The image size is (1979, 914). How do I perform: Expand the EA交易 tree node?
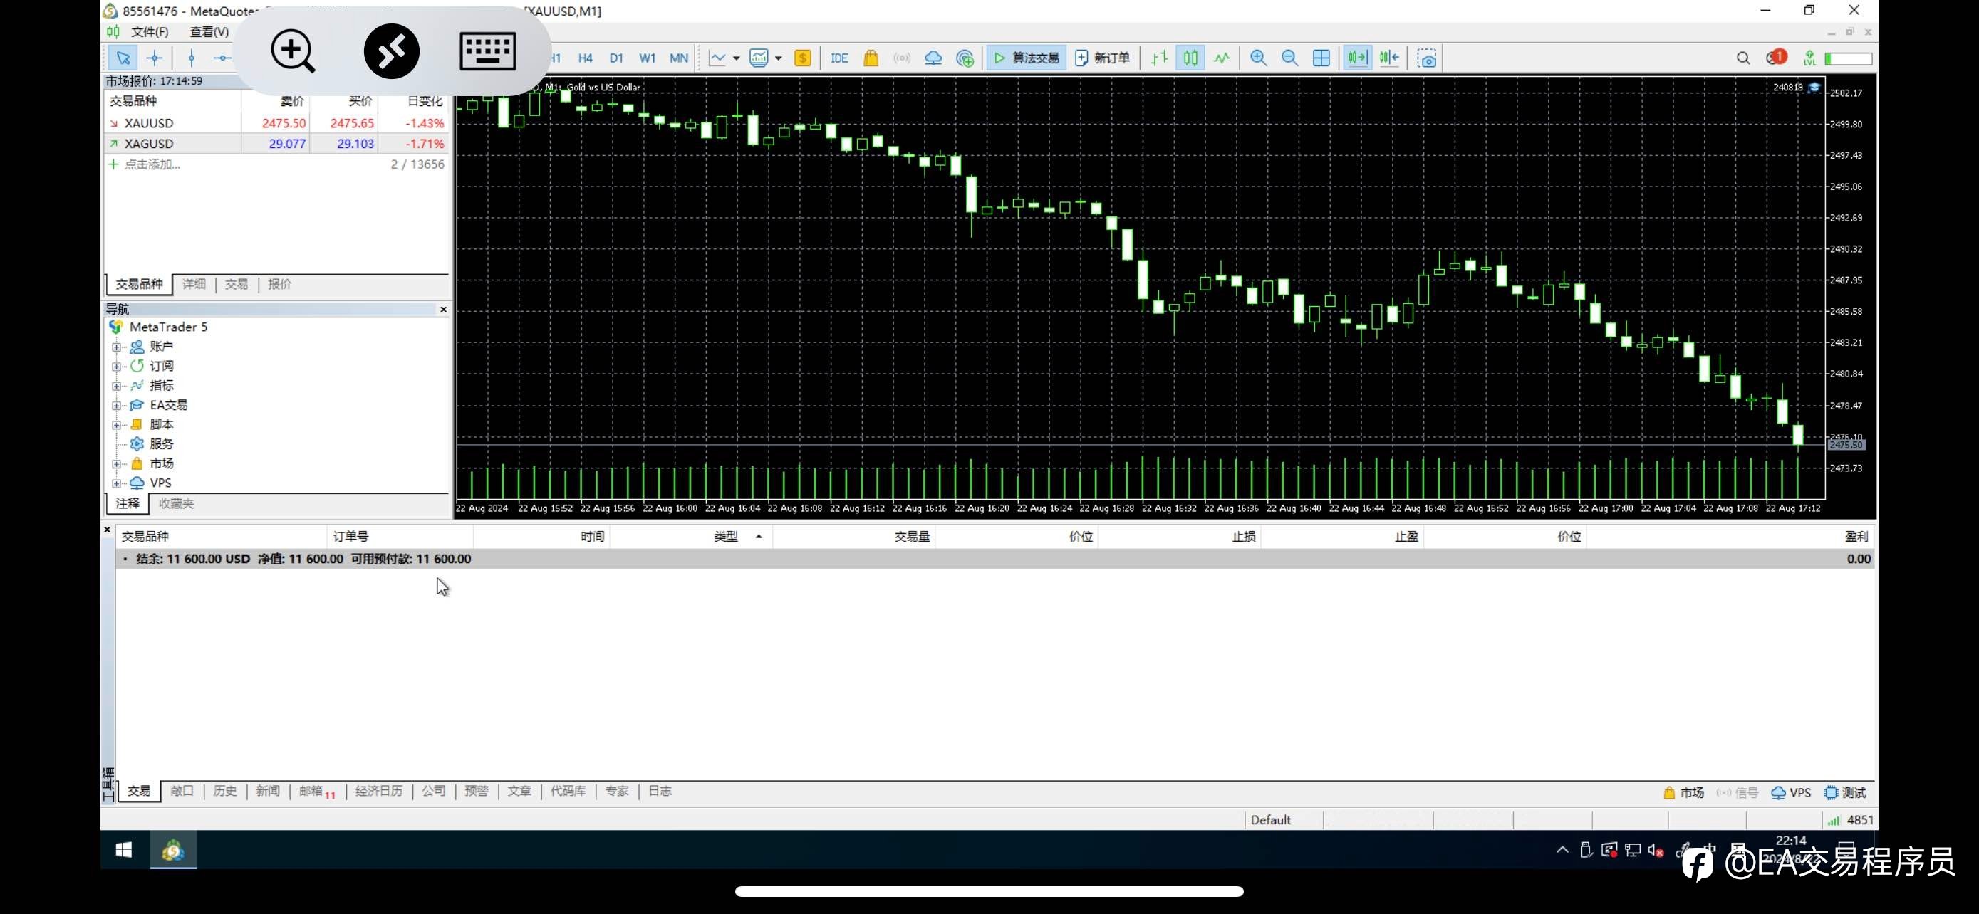(117, 405)
